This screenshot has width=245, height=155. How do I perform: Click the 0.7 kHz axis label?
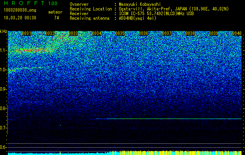click(x=3, y=128)
